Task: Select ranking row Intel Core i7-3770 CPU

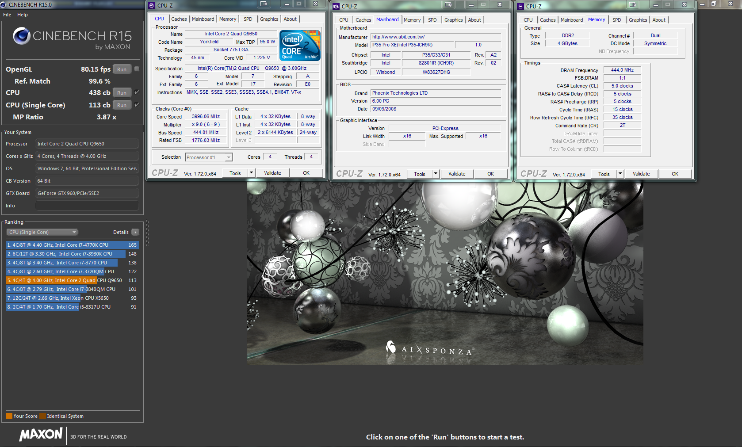Action: point(72,263)
